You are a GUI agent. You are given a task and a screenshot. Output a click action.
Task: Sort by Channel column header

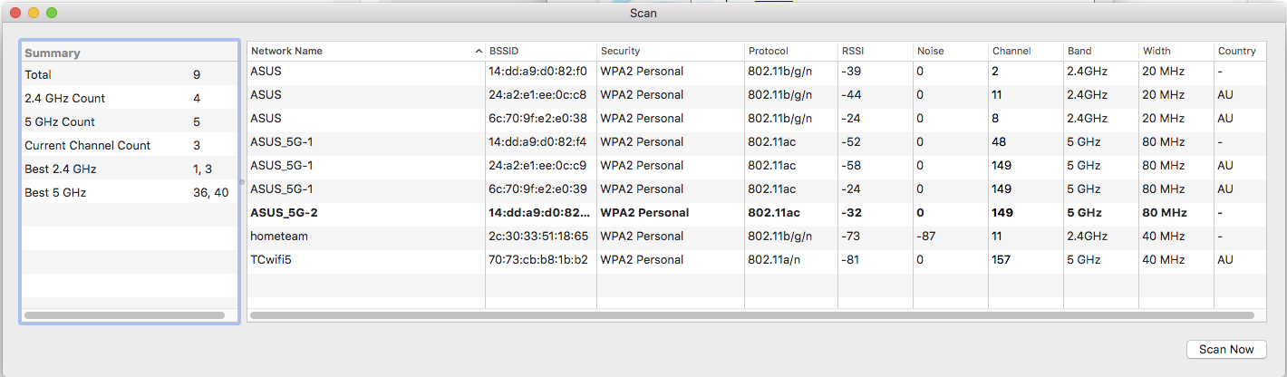coord(1011,51)
